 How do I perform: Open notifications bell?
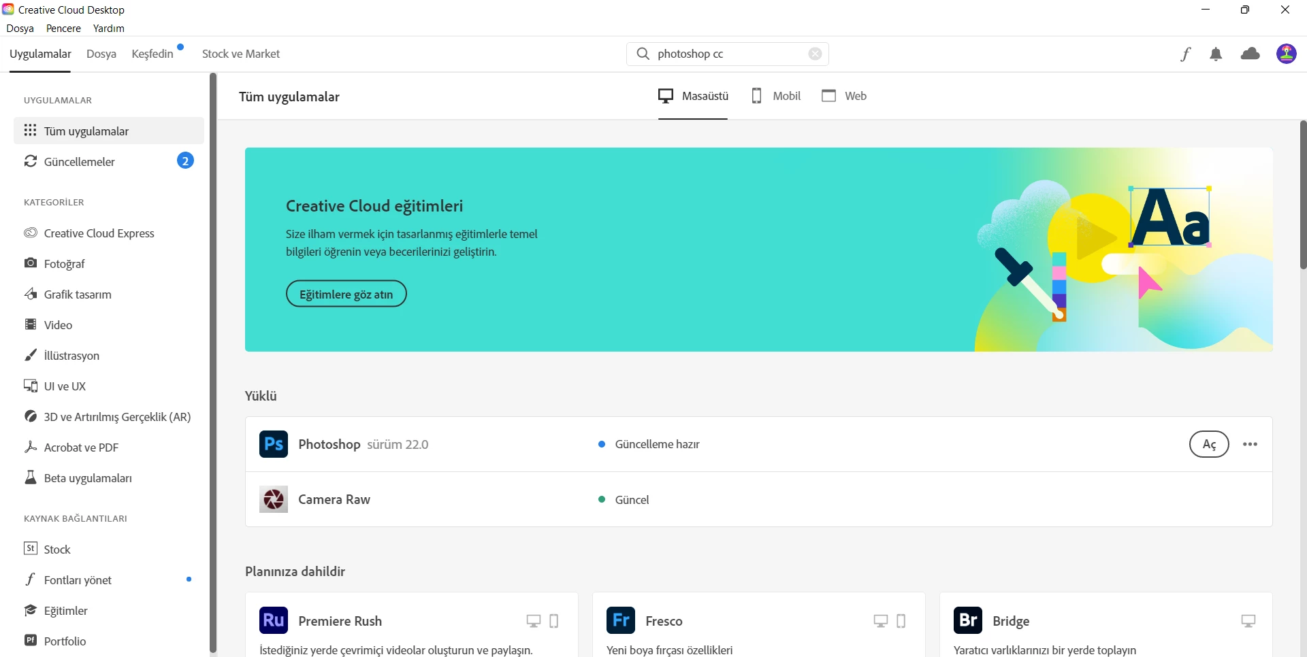[1216, 54]
